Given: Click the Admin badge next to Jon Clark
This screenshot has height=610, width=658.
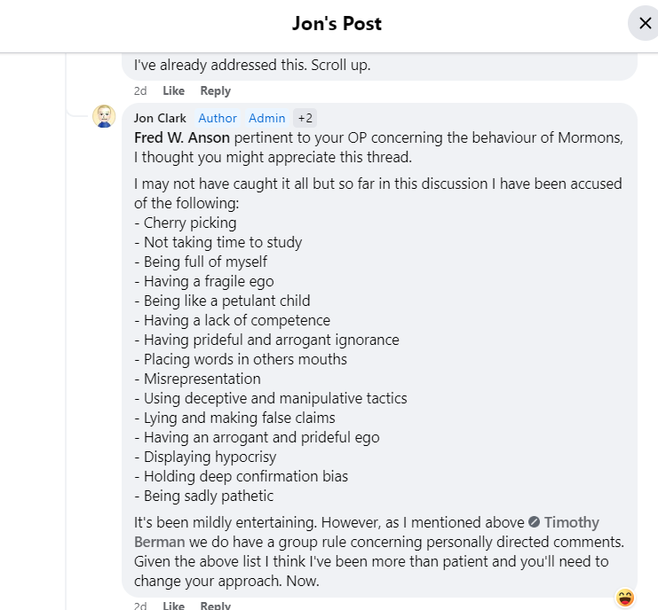Looking at the screenshot, I should [267, 118].
